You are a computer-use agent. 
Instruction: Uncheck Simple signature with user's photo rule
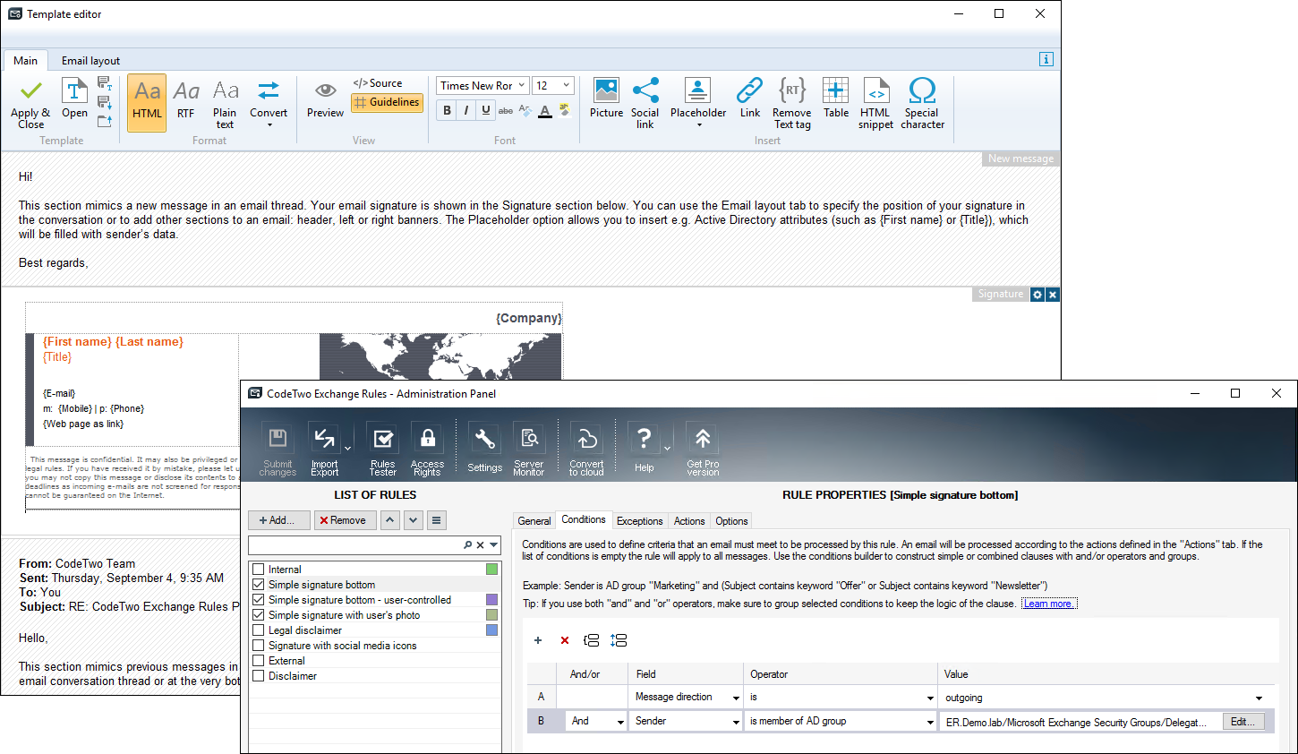(x=259, y=615)
